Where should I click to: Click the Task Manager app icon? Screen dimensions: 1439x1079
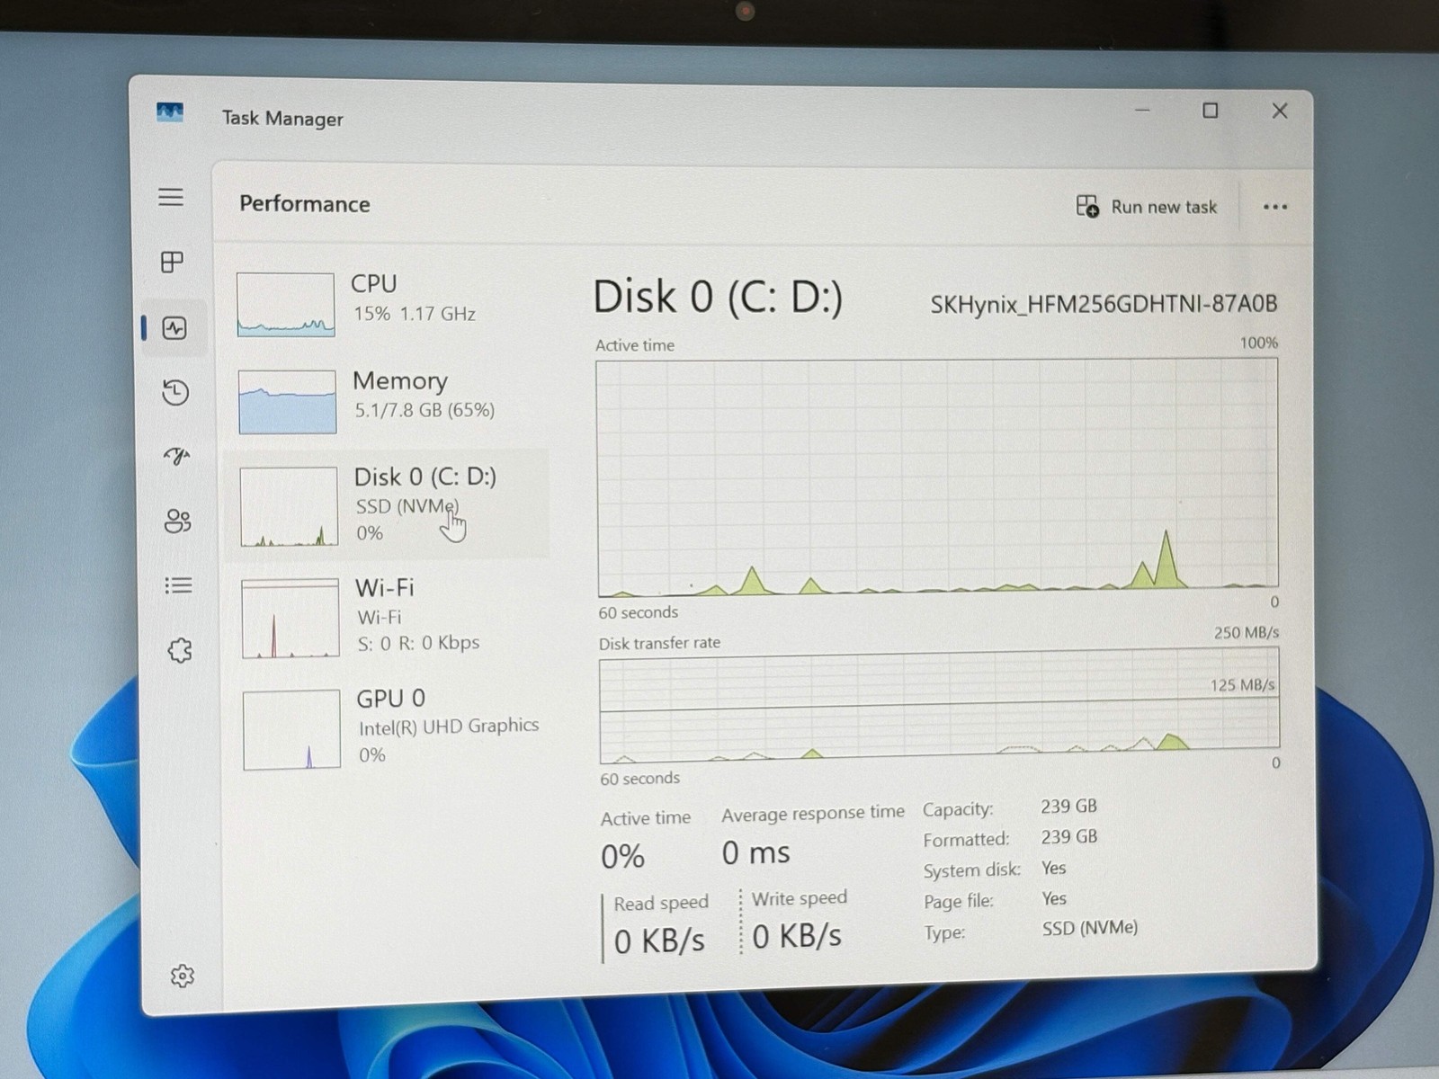pos(169,112)
